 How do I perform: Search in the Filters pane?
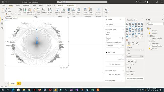click(x=115, y=25)
